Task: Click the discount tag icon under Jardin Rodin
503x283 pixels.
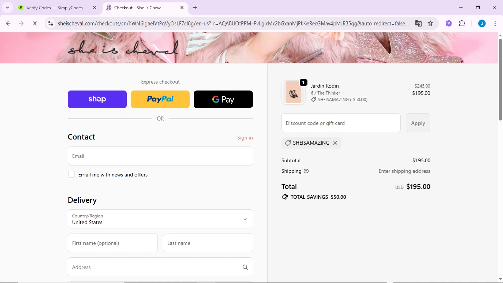Action: coord(313,100)
